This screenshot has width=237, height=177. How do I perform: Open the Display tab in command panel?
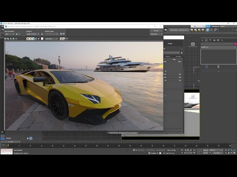pyautogui.click(x=218, y=40)
